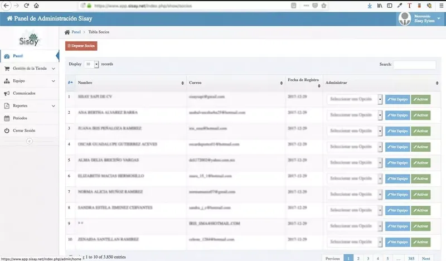
Task: Bookmark this page with star icon
Action: click(x=324, y=6)
